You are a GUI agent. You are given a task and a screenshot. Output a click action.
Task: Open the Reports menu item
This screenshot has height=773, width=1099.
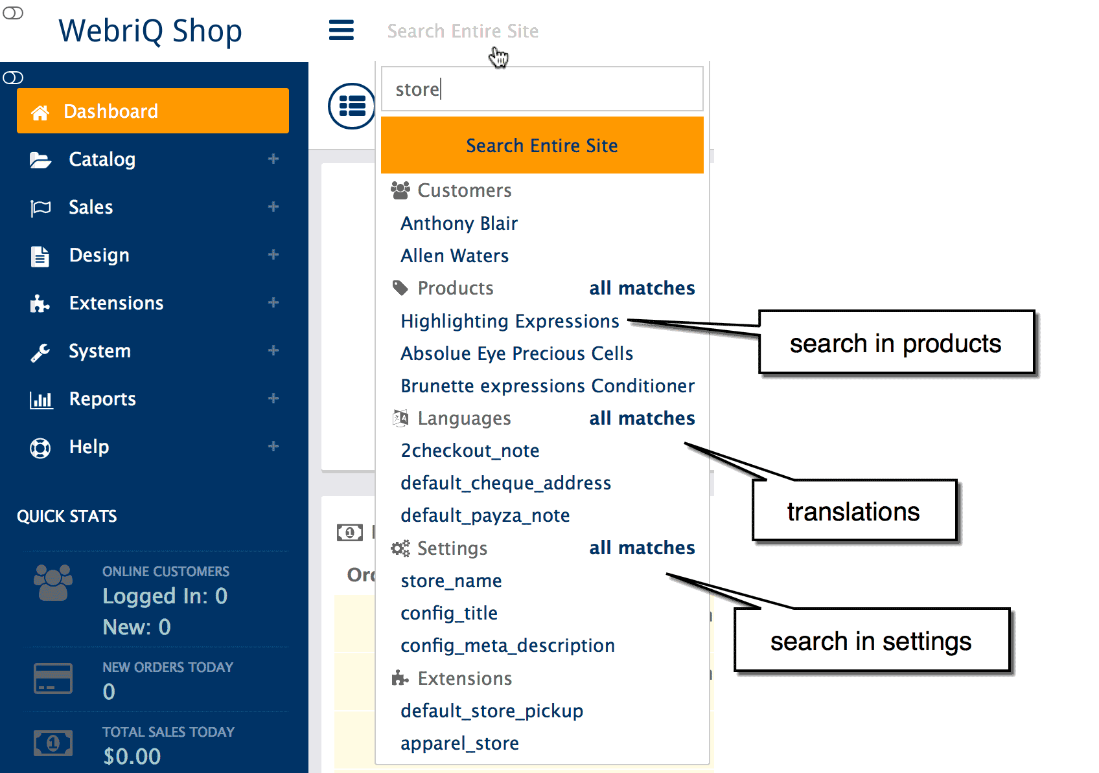pyautogui.click(x=153, y=399)
